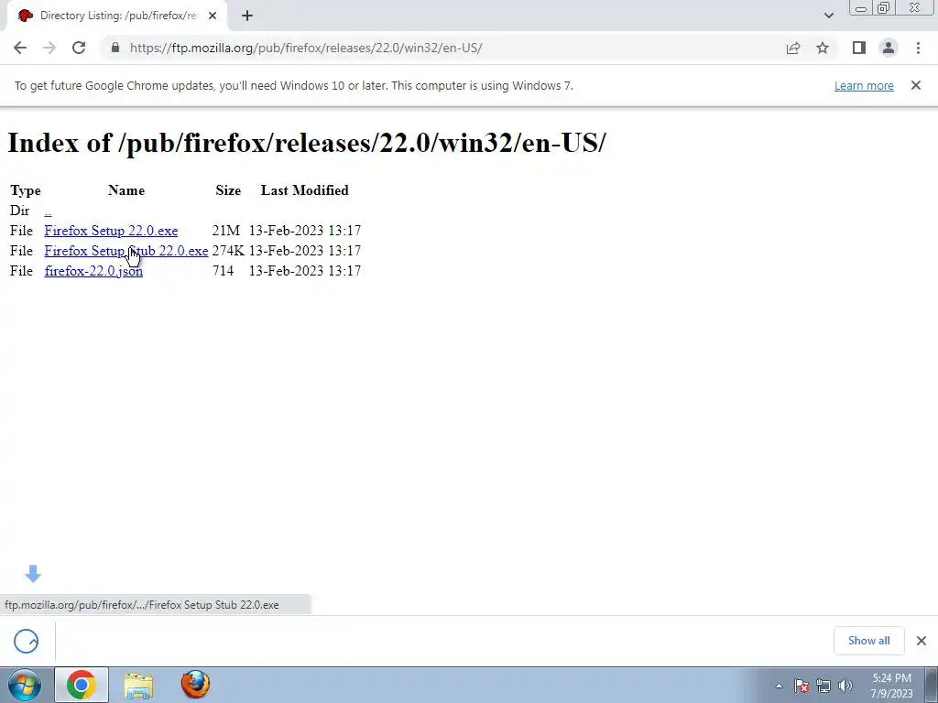Click the 714 size cell

[x=223, y=271]
